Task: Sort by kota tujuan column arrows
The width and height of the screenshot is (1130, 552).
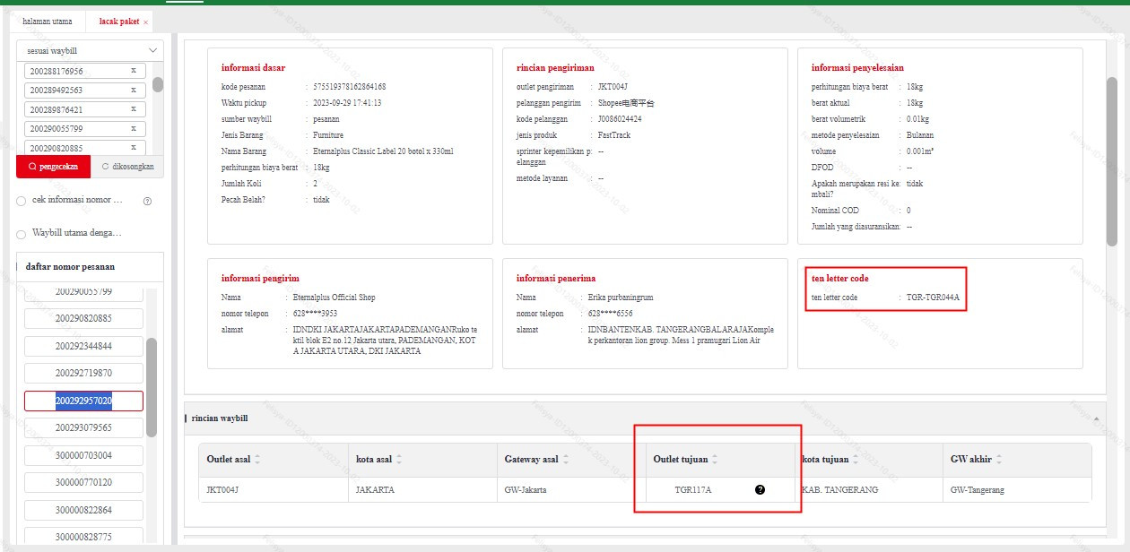Action: [856, 460]
